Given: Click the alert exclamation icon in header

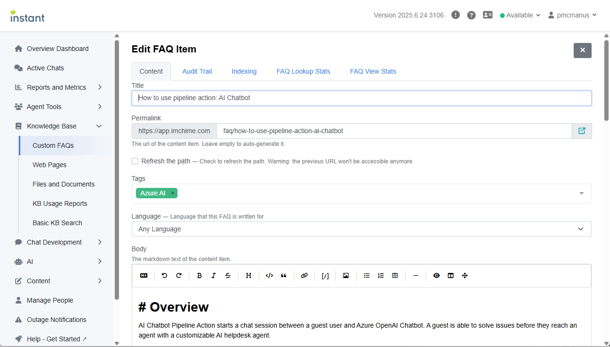Looking at the screenshot, I should pos(456,15).
